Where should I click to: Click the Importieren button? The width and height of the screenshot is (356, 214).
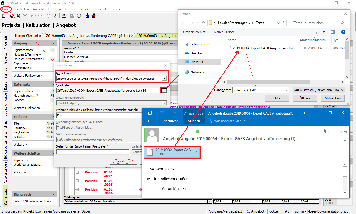[123, 161]
